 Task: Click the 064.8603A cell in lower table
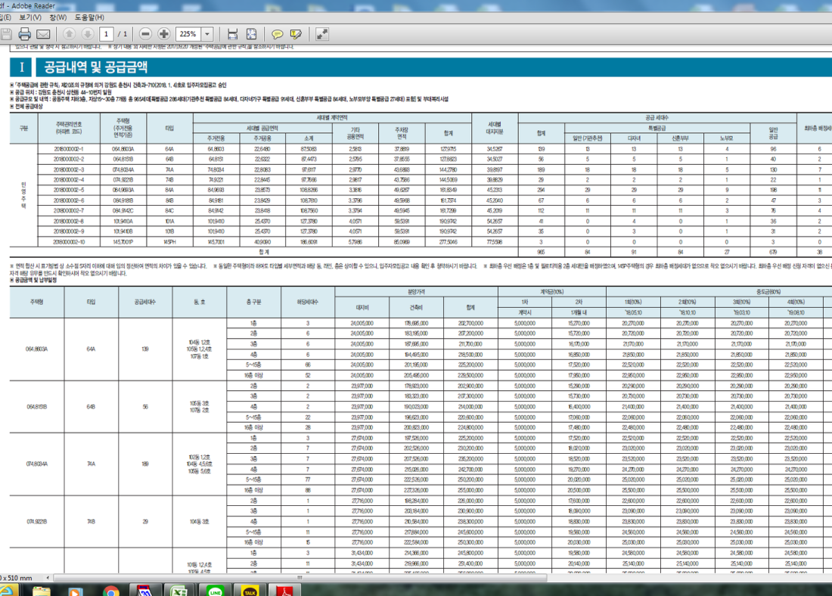click(x=36, y=349)
